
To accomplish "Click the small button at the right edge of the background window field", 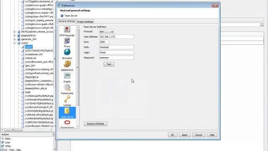I will click(x=262, y=25).
